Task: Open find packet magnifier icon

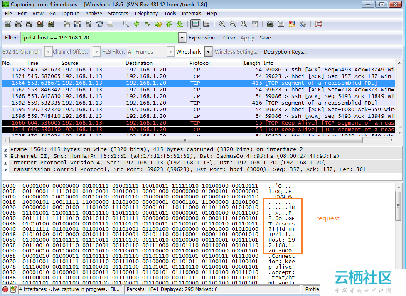Action: pos(126,24)
